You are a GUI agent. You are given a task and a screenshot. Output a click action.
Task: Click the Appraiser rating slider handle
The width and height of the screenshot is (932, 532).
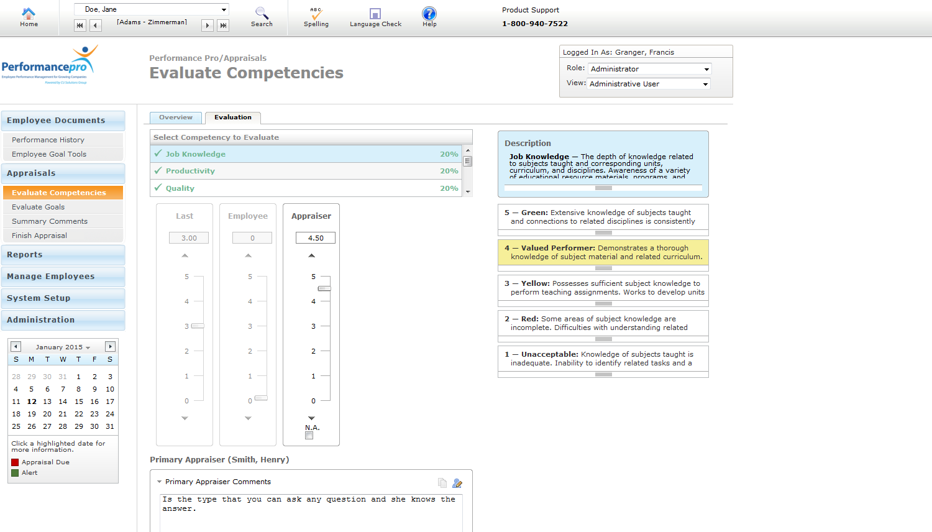[x=324, y=288]
